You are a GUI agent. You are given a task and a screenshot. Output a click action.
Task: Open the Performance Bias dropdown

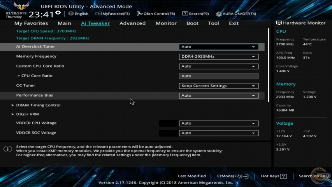click(x=218, y=95)
